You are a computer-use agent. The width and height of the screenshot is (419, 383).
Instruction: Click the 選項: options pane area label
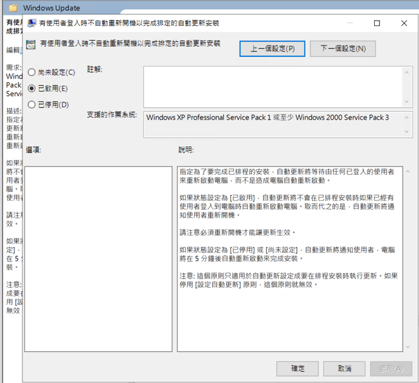click(x=34, y=149)
